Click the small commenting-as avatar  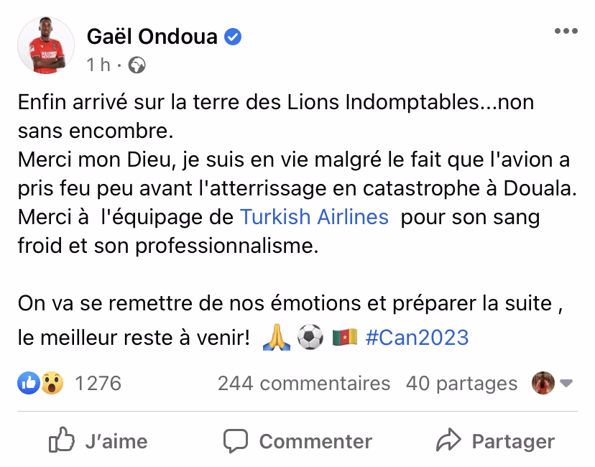pos(541,384)
